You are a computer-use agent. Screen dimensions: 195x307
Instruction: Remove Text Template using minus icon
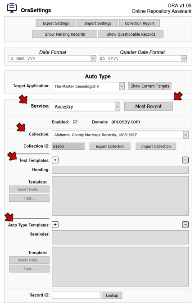[x=185, y=160]
